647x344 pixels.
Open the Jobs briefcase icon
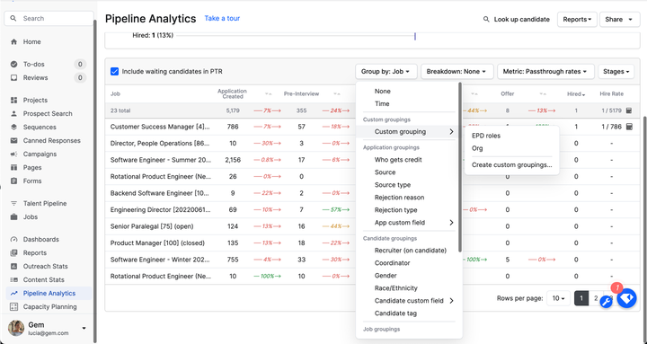(14, 216)
